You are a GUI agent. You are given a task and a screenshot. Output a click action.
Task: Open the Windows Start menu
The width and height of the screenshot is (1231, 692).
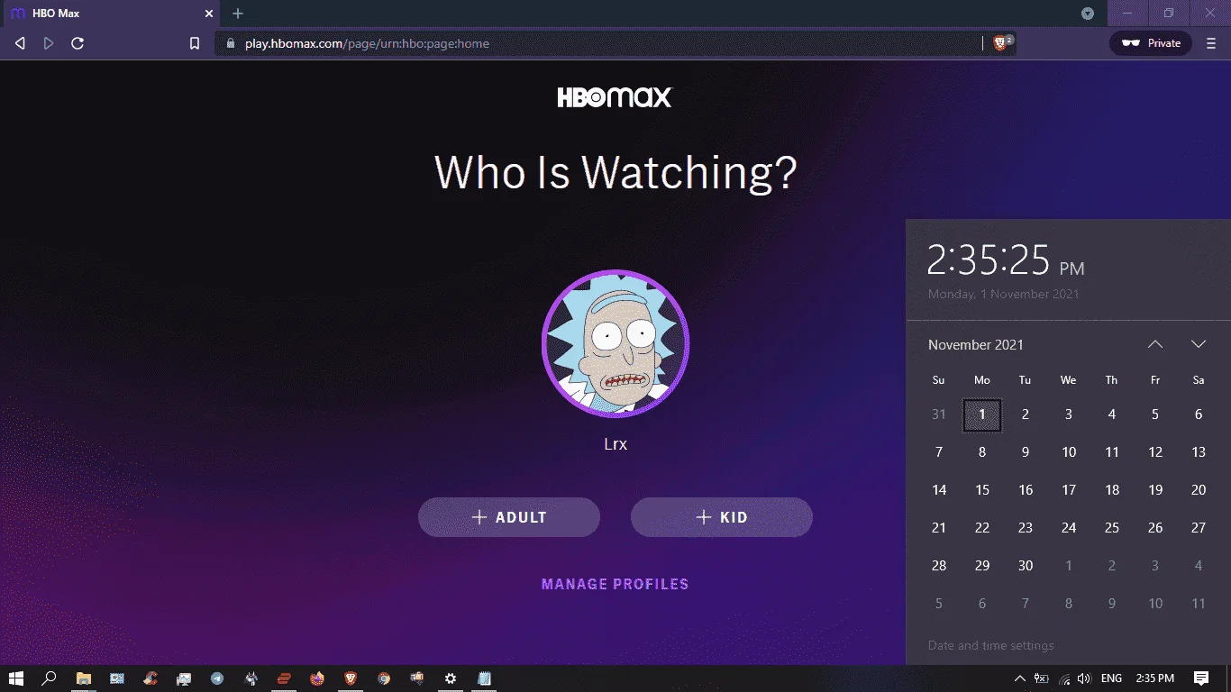[x=16, y=678]
